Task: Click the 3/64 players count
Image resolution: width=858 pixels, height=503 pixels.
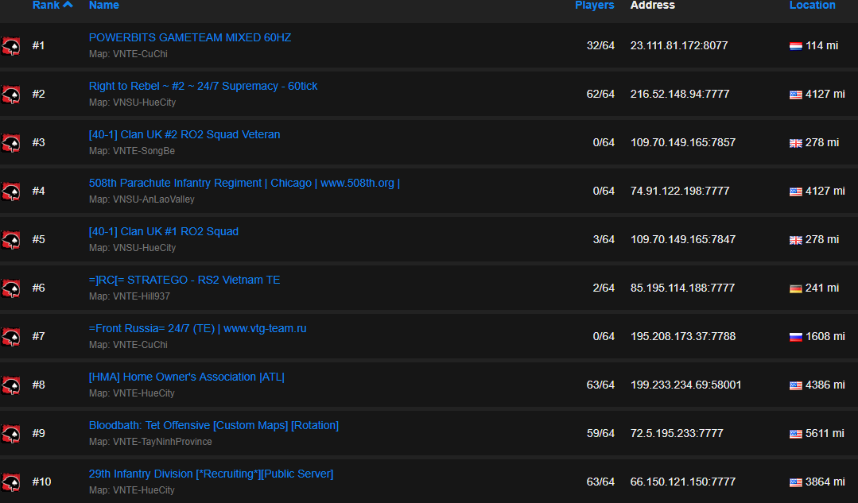Action: (604, 239)
